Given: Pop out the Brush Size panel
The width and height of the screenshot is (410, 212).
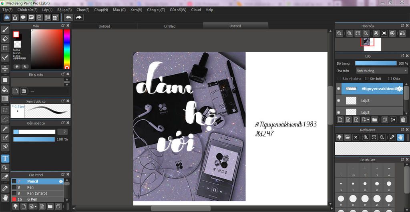Looking at the screenshot, I should pos(402,160).
